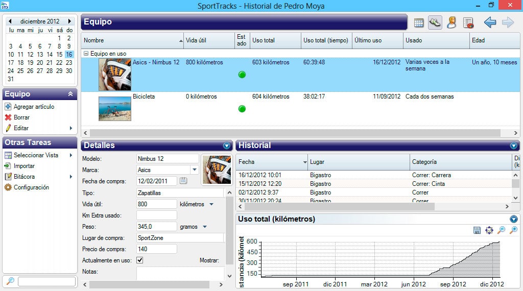Viewport: 523px width, 291px height.
Task: Go to next month in calendar
Action: coord(69,21)
